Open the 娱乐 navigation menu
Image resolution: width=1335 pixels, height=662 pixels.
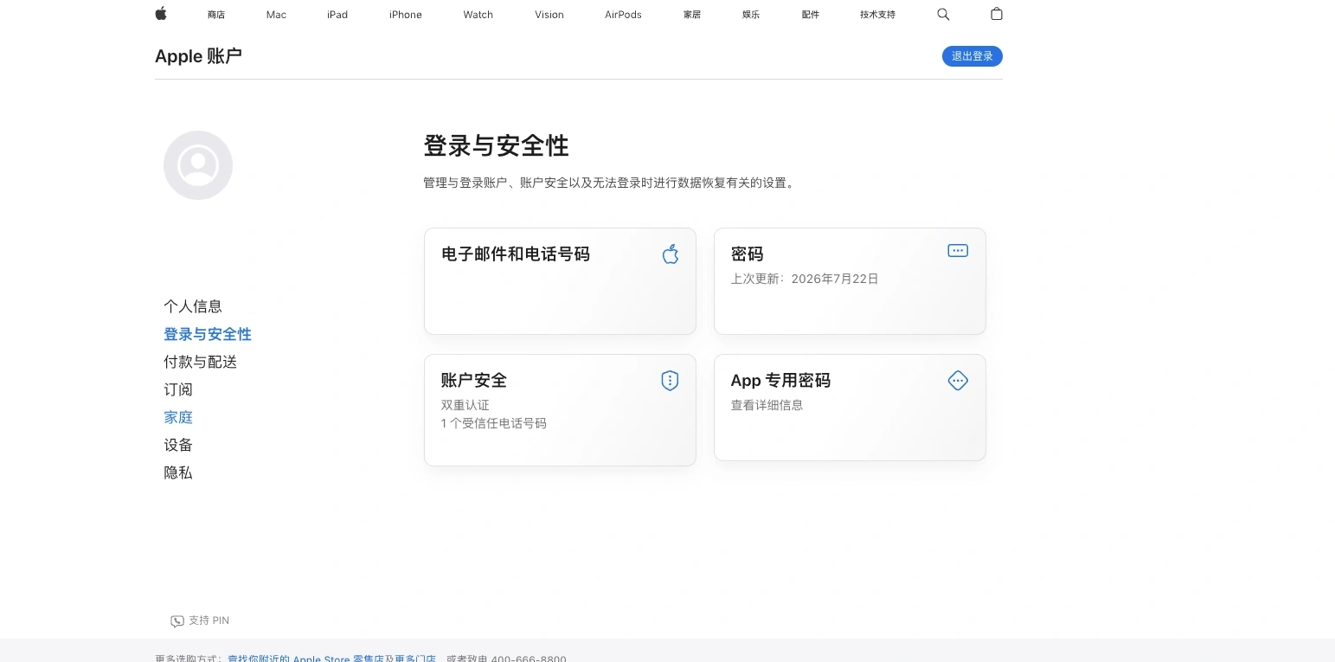(751, 15)
